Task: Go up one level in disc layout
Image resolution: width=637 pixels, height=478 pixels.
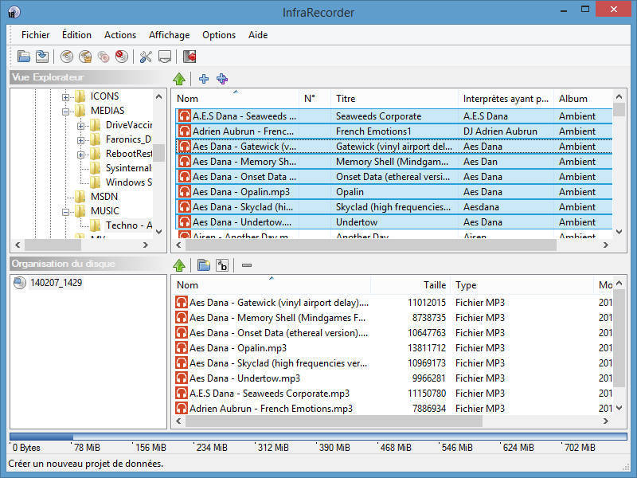Action: click(179, 265)
